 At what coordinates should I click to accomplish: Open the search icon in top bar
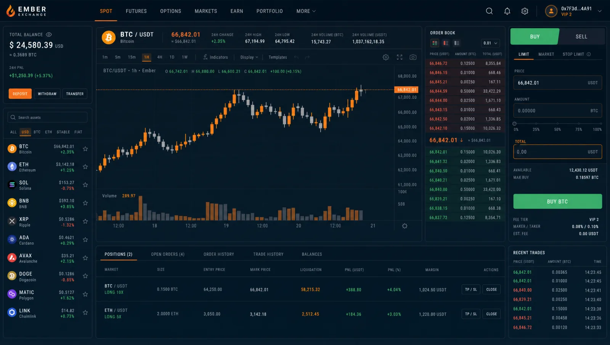click(489, 11)
